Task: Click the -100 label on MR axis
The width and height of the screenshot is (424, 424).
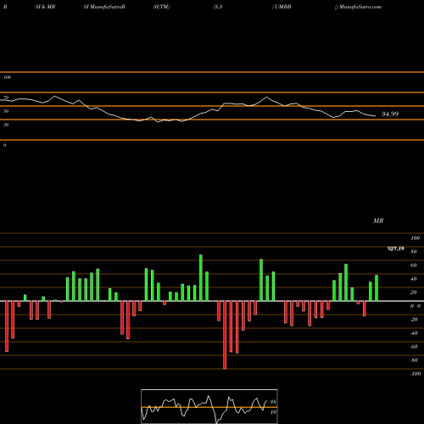Action: [x=416, y=374]
